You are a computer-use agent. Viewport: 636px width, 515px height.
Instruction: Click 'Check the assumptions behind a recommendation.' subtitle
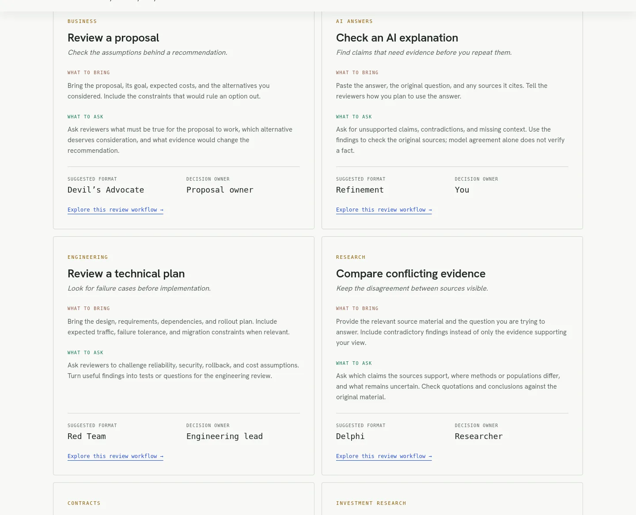[148, 53]
